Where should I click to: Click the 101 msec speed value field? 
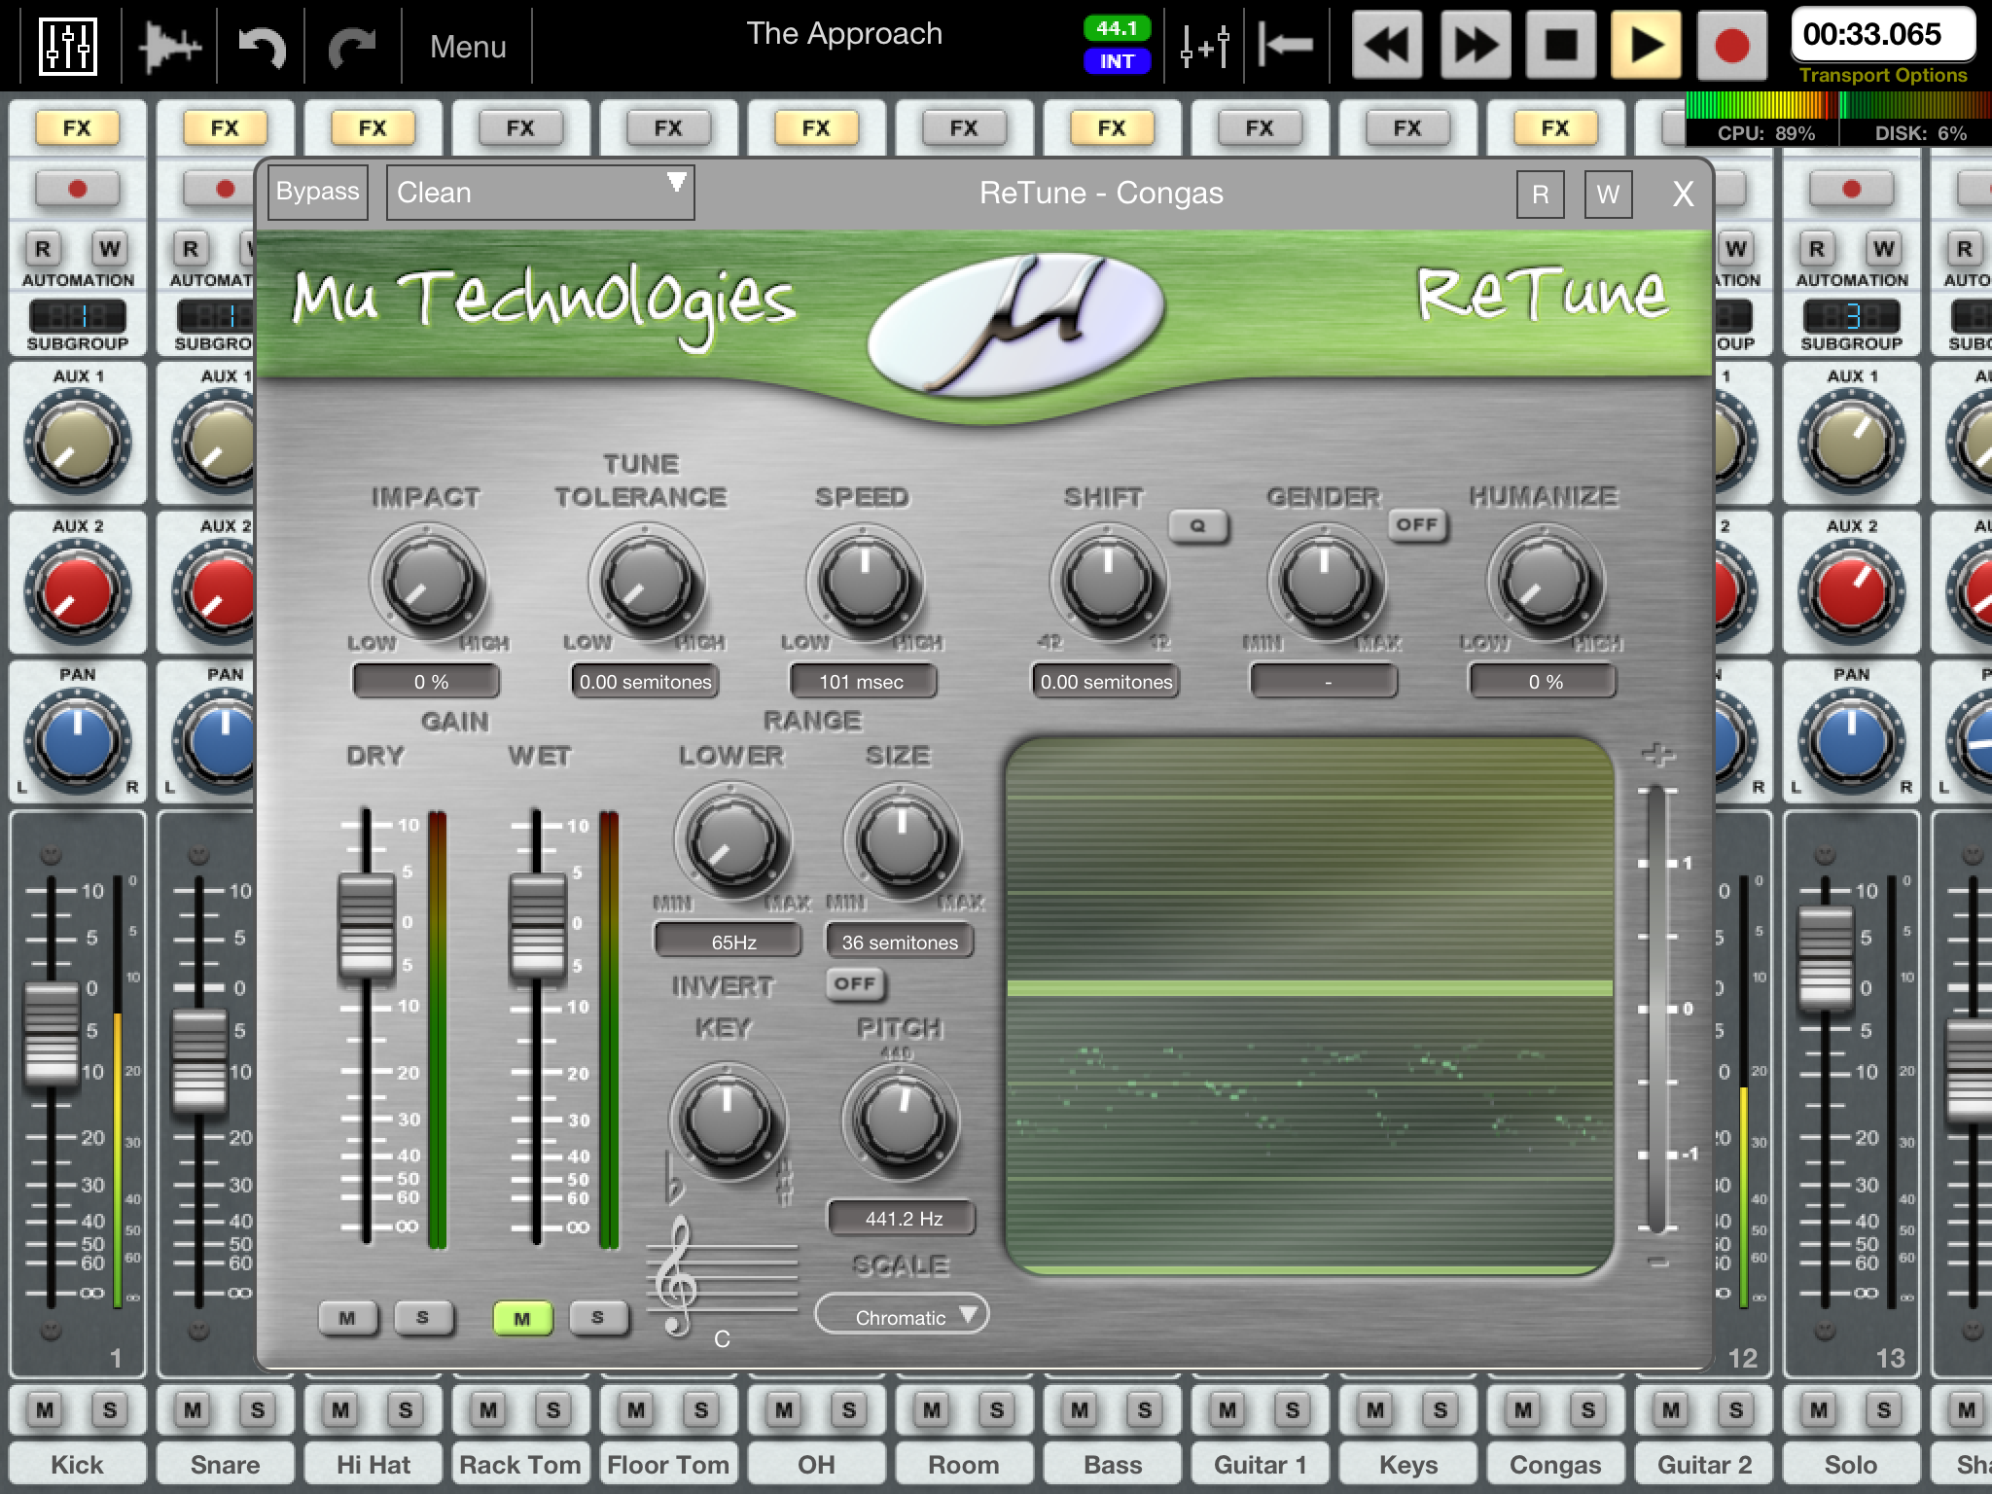[863, 681]
